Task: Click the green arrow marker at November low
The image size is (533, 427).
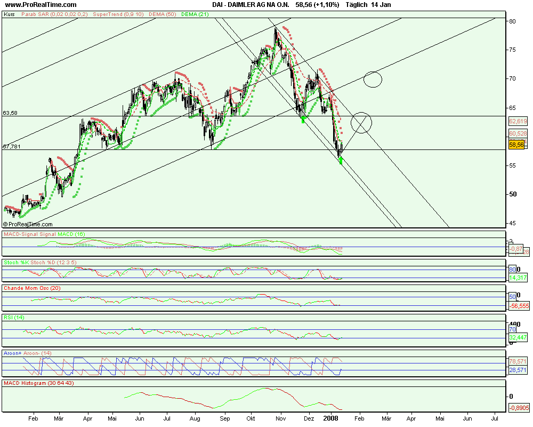Action: point(304,119)
